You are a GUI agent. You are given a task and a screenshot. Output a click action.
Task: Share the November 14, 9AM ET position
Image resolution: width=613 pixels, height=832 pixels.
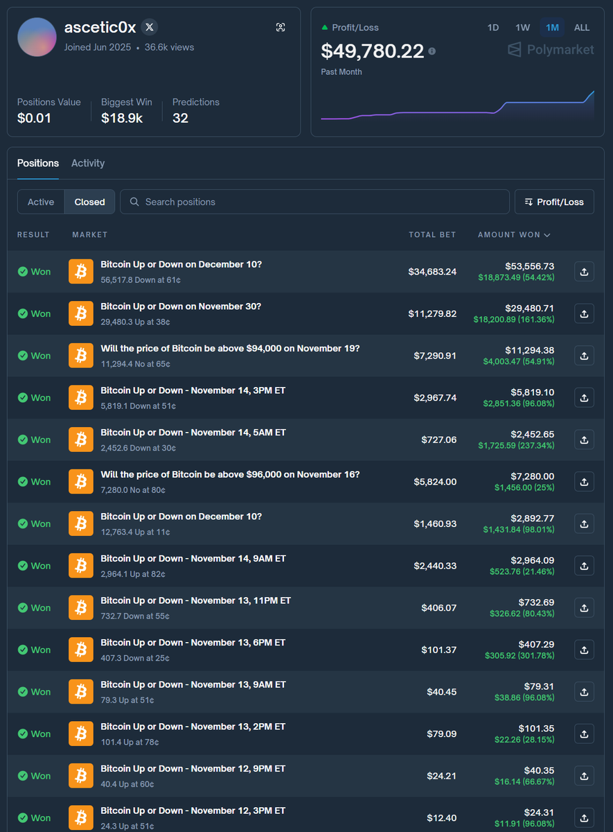tap(584, 566)
